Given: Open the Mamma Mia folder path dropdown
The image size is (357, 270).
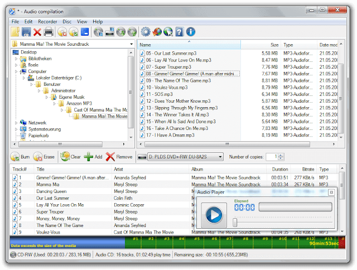Looking at the screenshot, I should coord(132,44).
